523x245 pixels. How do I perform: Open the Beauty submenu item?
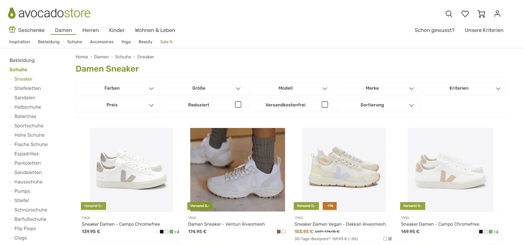coord(145,42)
